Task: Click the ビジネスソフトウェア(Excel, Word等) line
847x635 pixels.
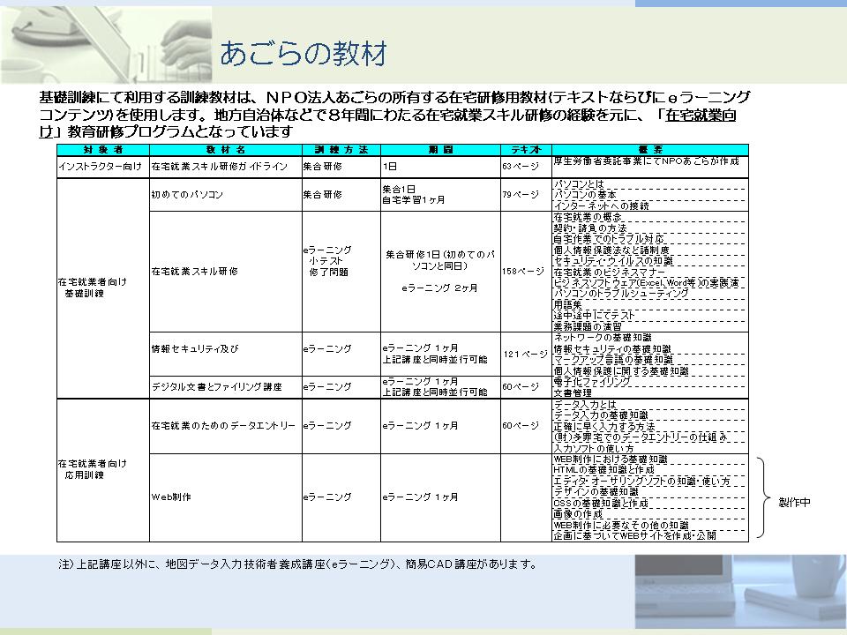Action: 646,283
